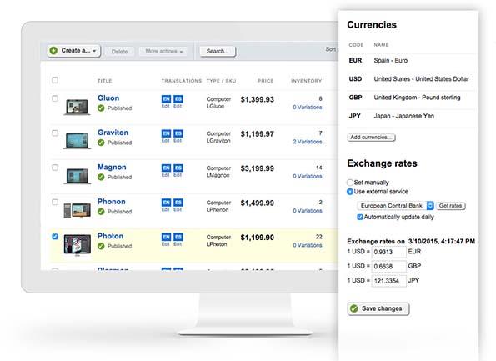The width and height of the screenshot is (496, 361).
Task: Click the Phonon desktop product thumbnail
Action: click(78, 210)
